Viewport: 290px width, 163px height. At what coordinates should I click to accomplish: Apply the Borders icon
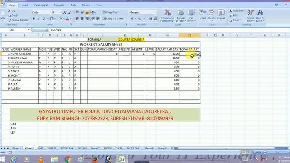52,19
